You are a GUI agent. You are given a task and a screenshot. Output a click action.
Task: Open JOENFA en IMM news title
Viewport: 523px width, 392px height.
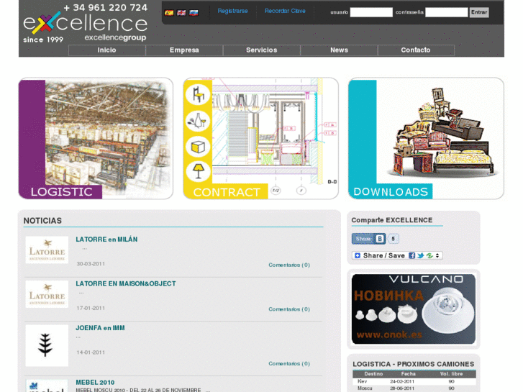(x=100, y=328)
